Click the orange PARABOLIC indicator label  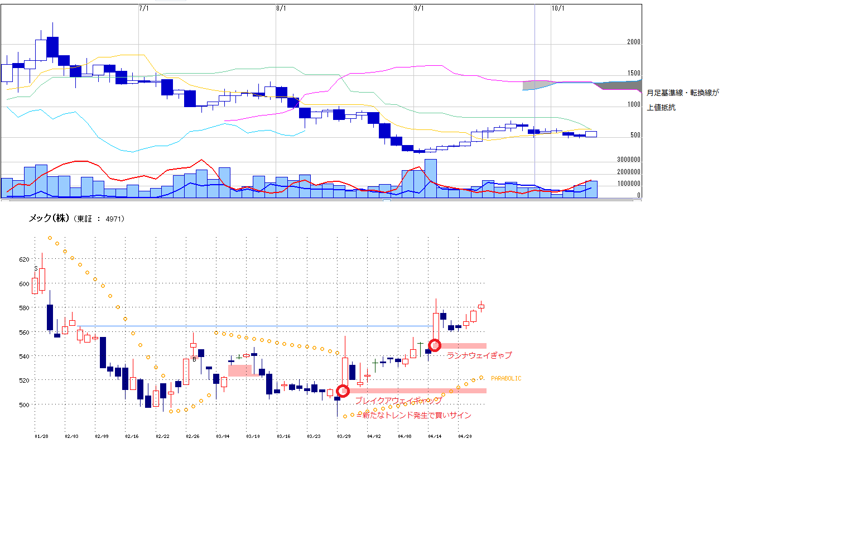click(x=506, y=378)
